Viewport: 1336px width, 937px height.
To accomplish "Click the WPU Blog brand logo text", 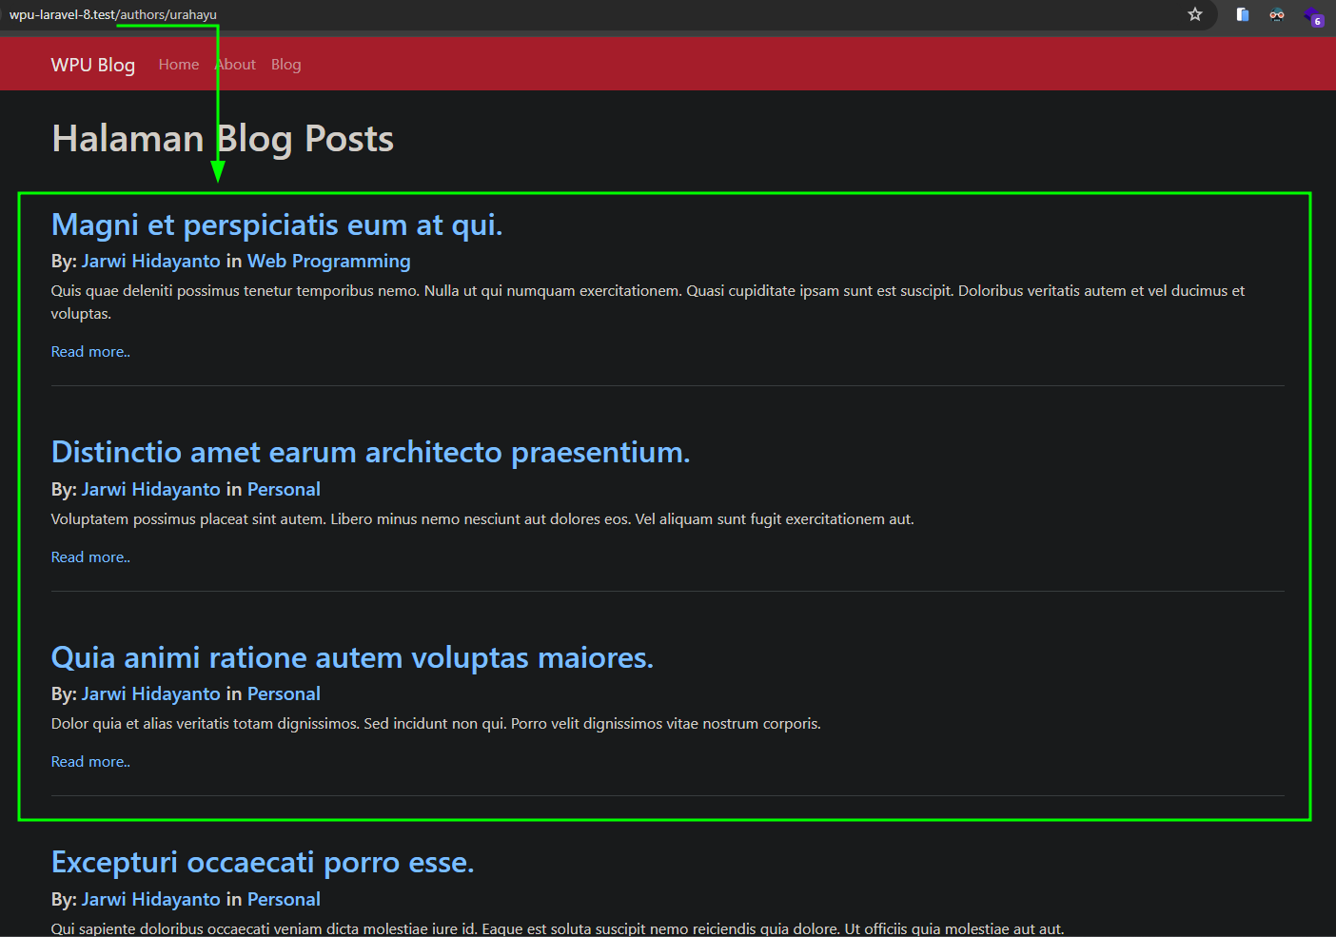I will pos(93,65).
